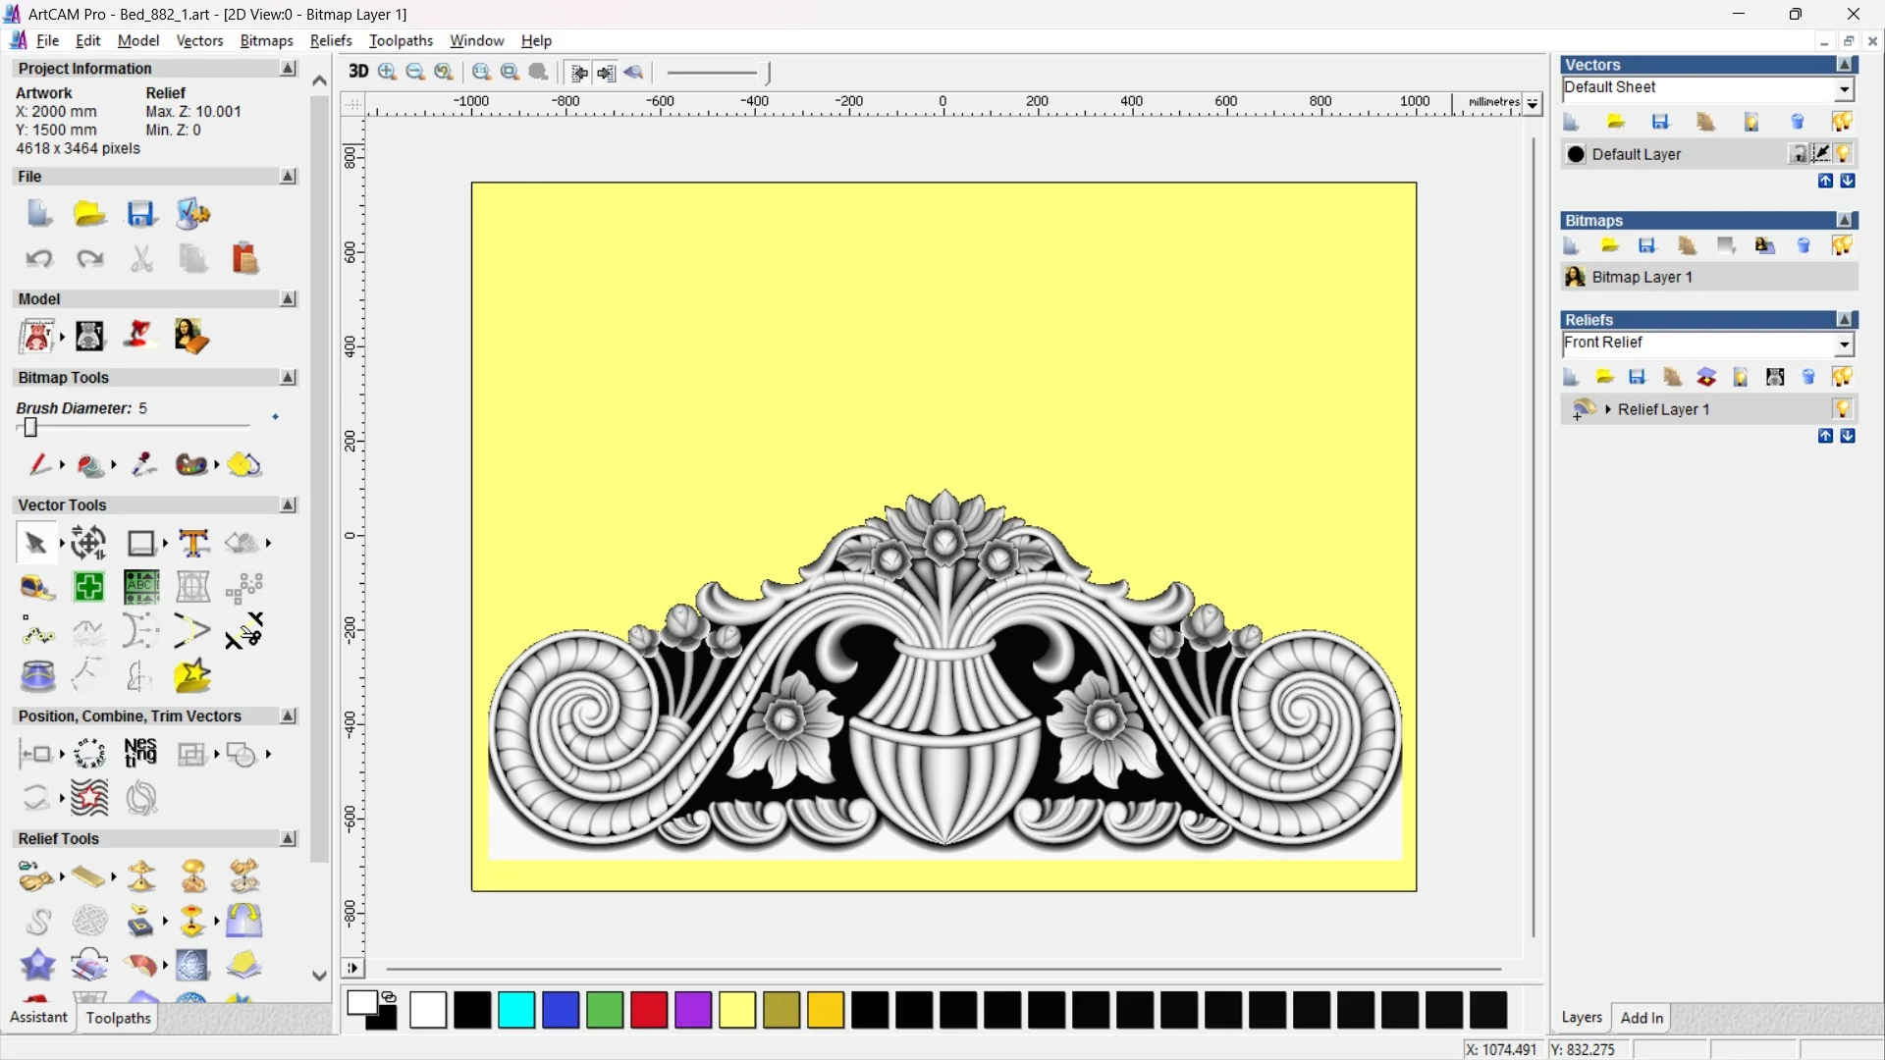Toggle lock on Default Layer

1799,154
